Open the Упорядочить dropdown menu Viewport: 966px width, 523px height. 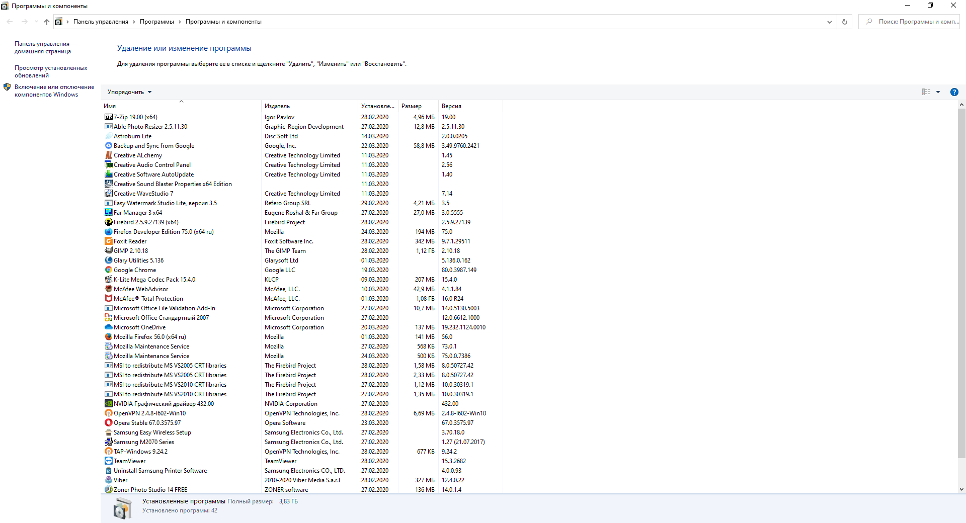point(129,92)
